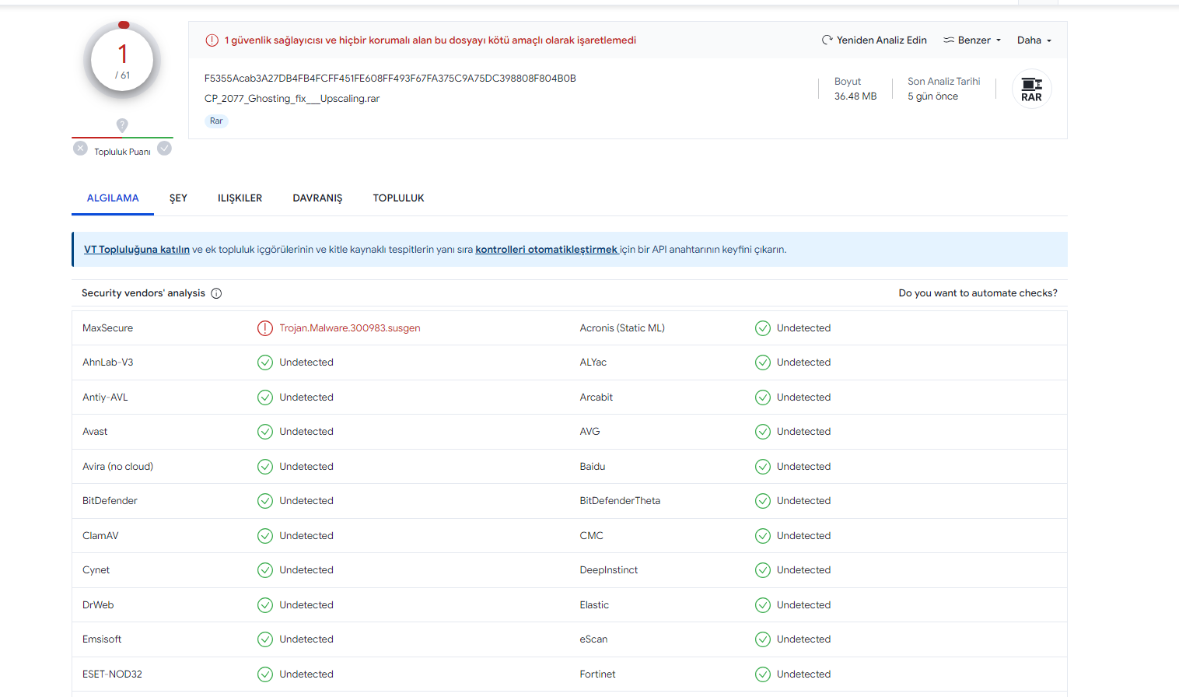Image resolution: width=1179 pixels, height=697 pixels.
Task: Click the 'Do you want to automate checks?' link
Action: pyautogui.click(x=978, y=293)
